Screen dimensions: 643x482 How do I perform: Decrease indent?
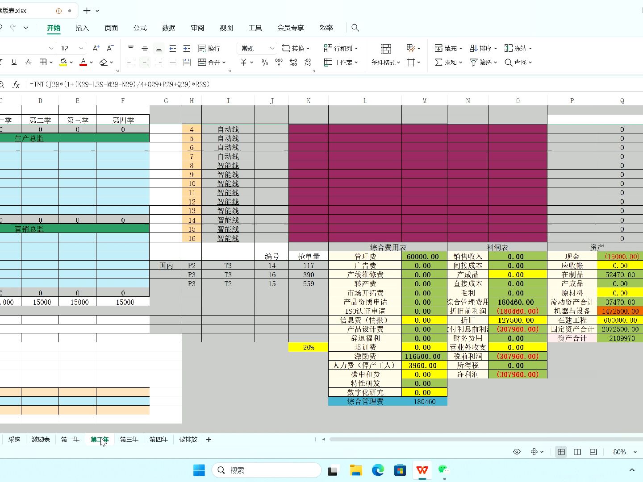(173, 48)
